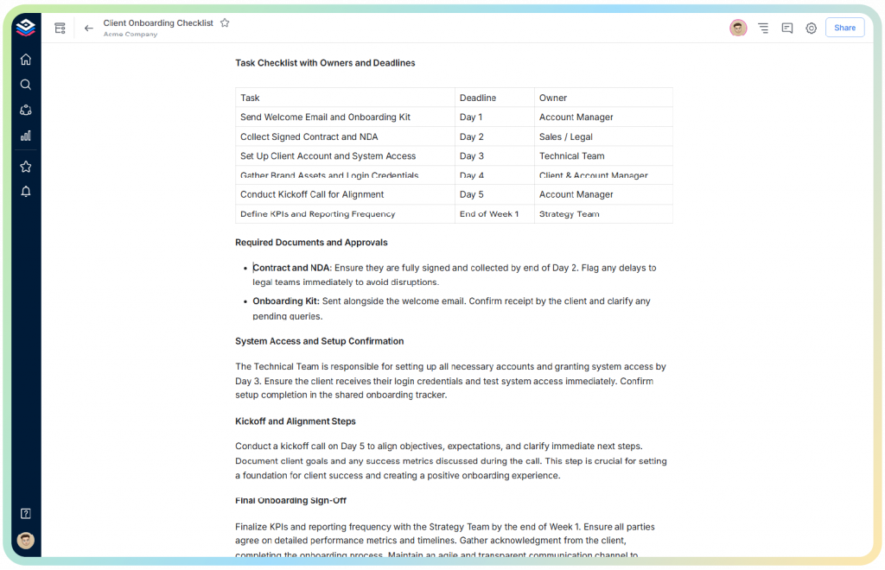Open the app logo in sidebar
Image resolution: width=885 pixels, height=570 pixels.
pos(25,27)
